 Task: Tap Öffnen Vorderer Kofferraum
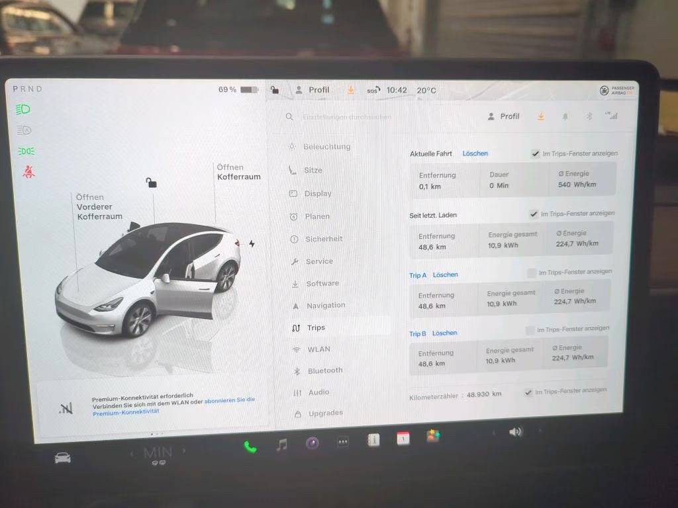tap(99, 207)
